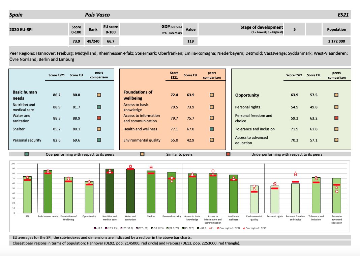
Task: Select the Personal security peers comparison indicator
Action: pyautogui.click(x=99, y=140)
